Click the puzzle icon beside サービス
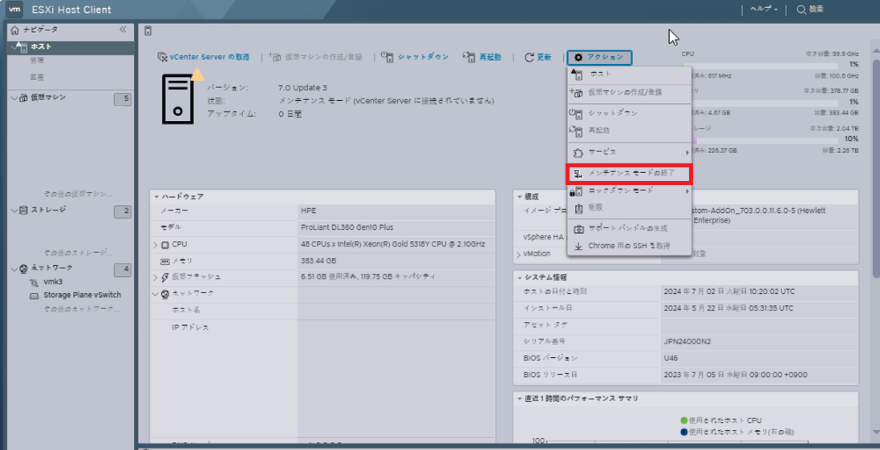Image resolution: width=880 pixels, height=450 pixels. (578, 152)
